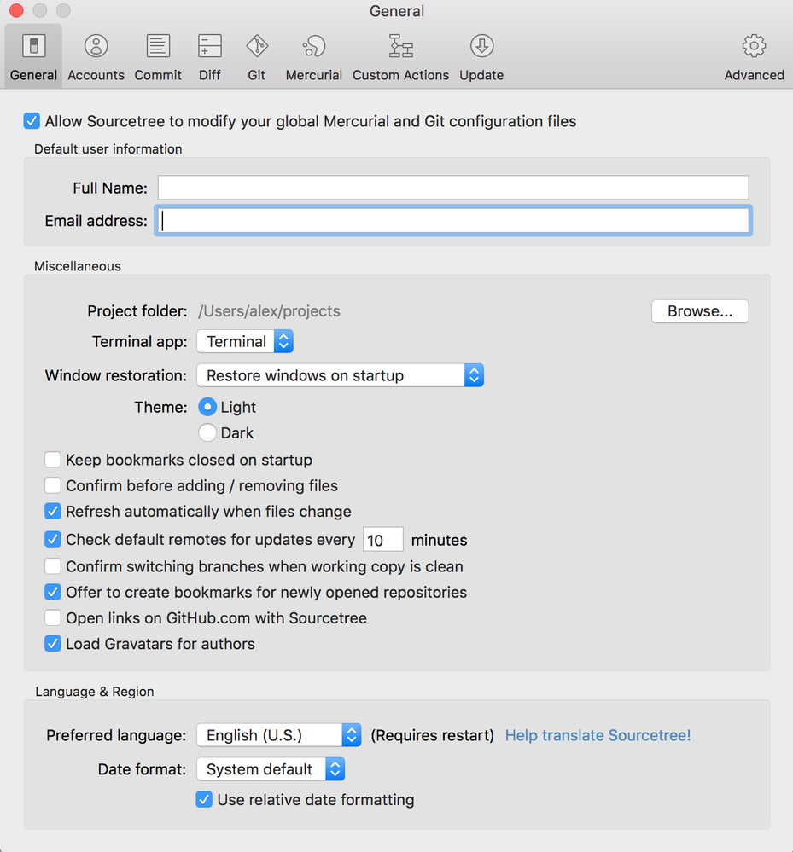
Task: Click the update interval minutes field
Action: click(383, 540)
